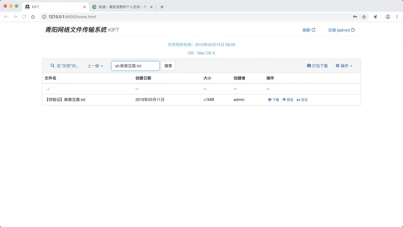Click the date 2019年03月11日 cell
The image size is (403, 227).
point(150,100)
